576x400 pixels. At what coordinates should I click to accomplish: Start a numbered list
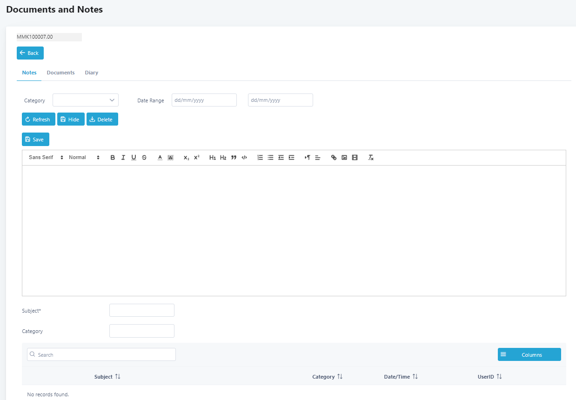coord(260,158)
